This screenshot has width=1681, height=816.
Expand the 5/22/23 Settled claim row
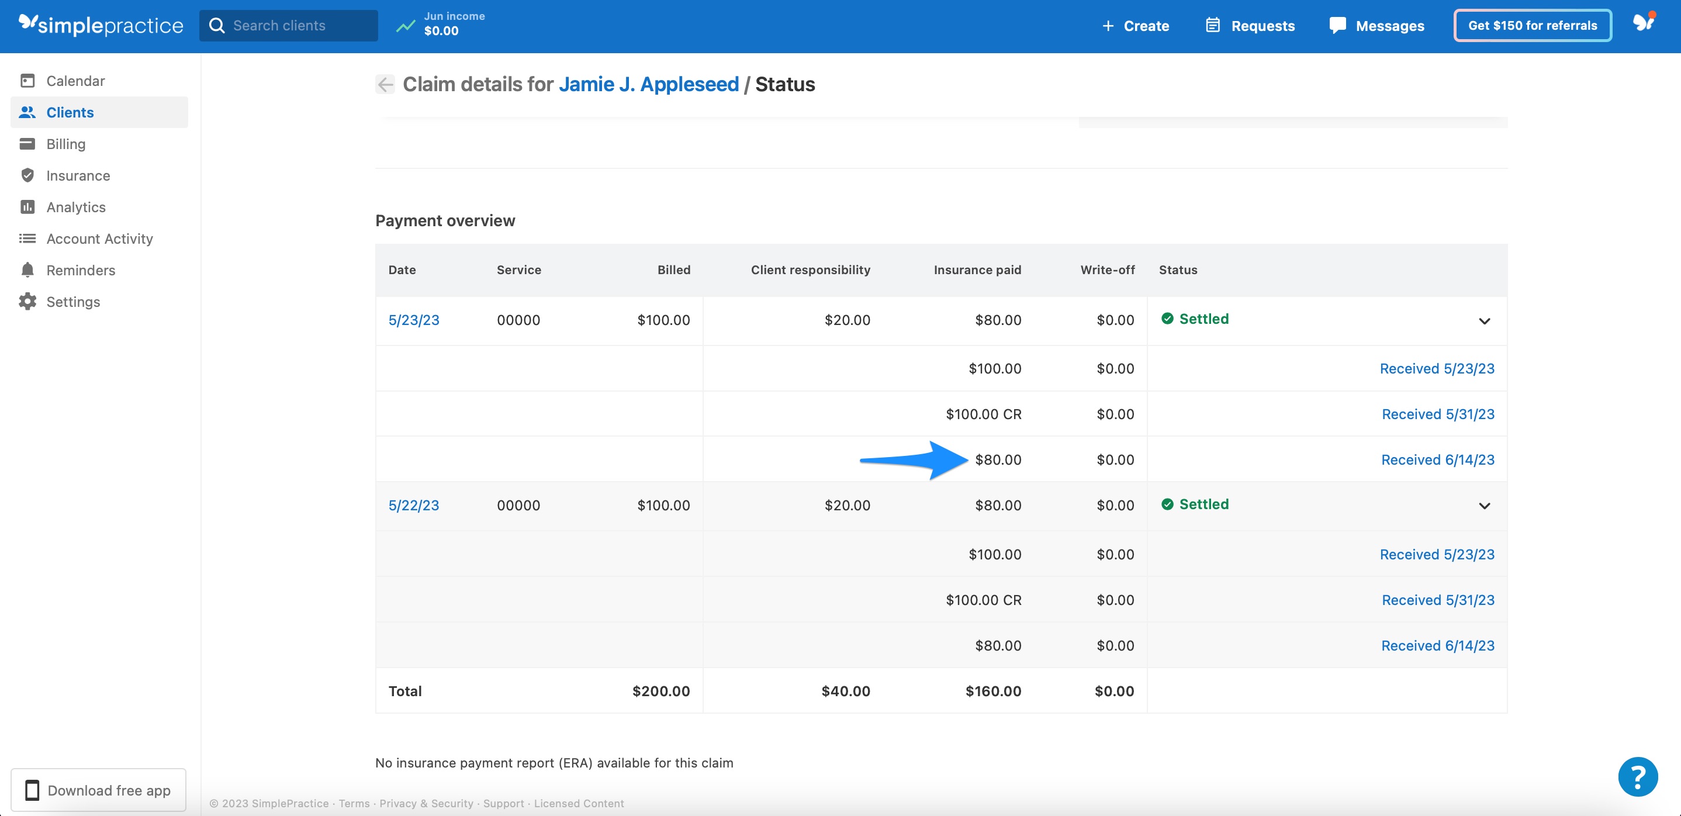pos(1484,505)
